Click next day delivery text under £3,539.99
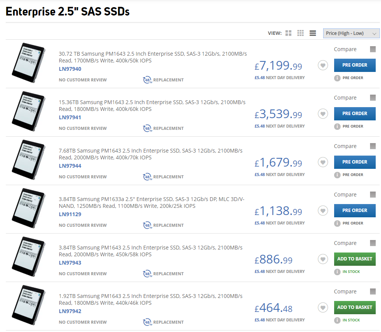 point(280,126)
